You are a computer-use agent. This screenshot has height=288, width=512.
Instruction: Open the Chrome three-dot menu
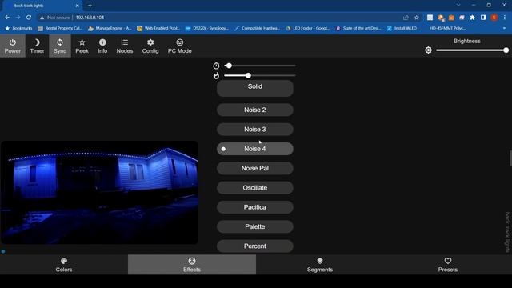(505, 18)
